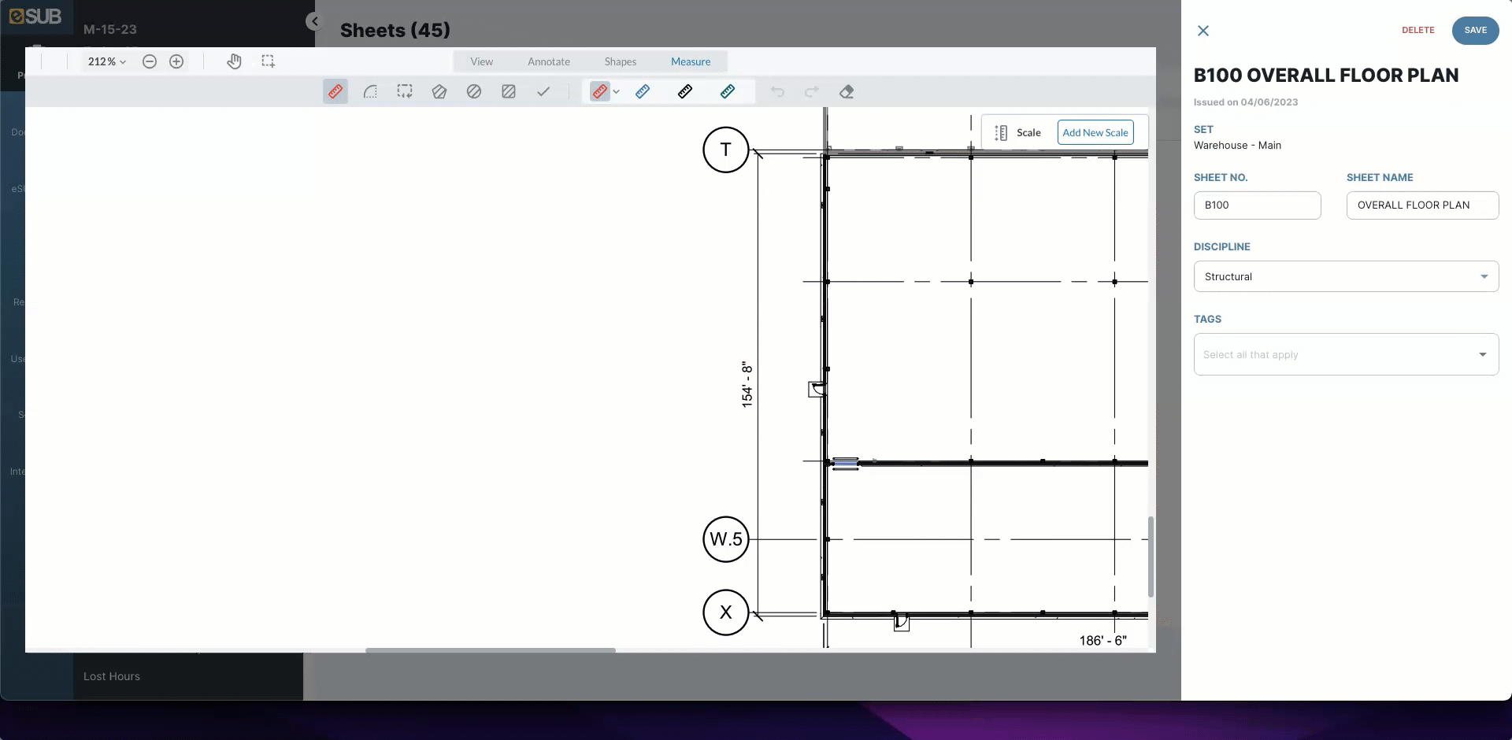
Task: Activate the marquee selection tool
Action: (x=269, y=61)
